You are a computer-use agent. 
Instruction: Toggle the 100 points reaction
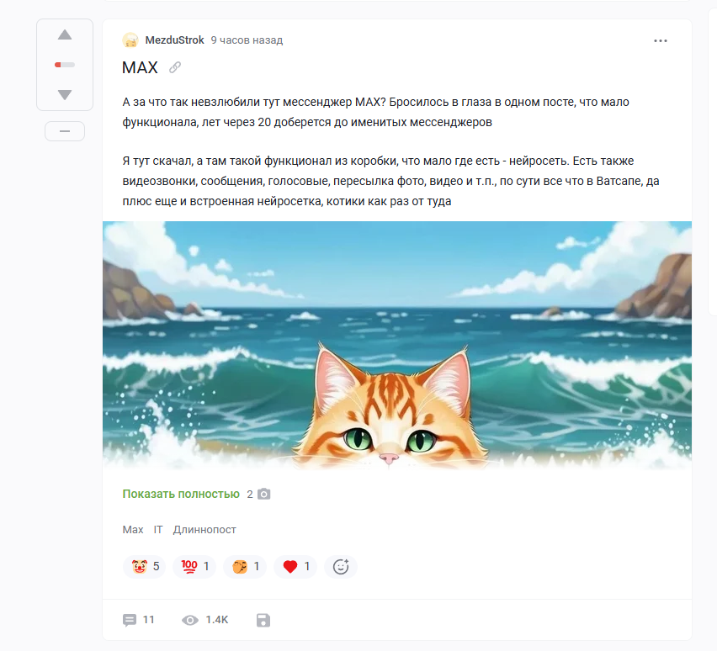[194, 566]
